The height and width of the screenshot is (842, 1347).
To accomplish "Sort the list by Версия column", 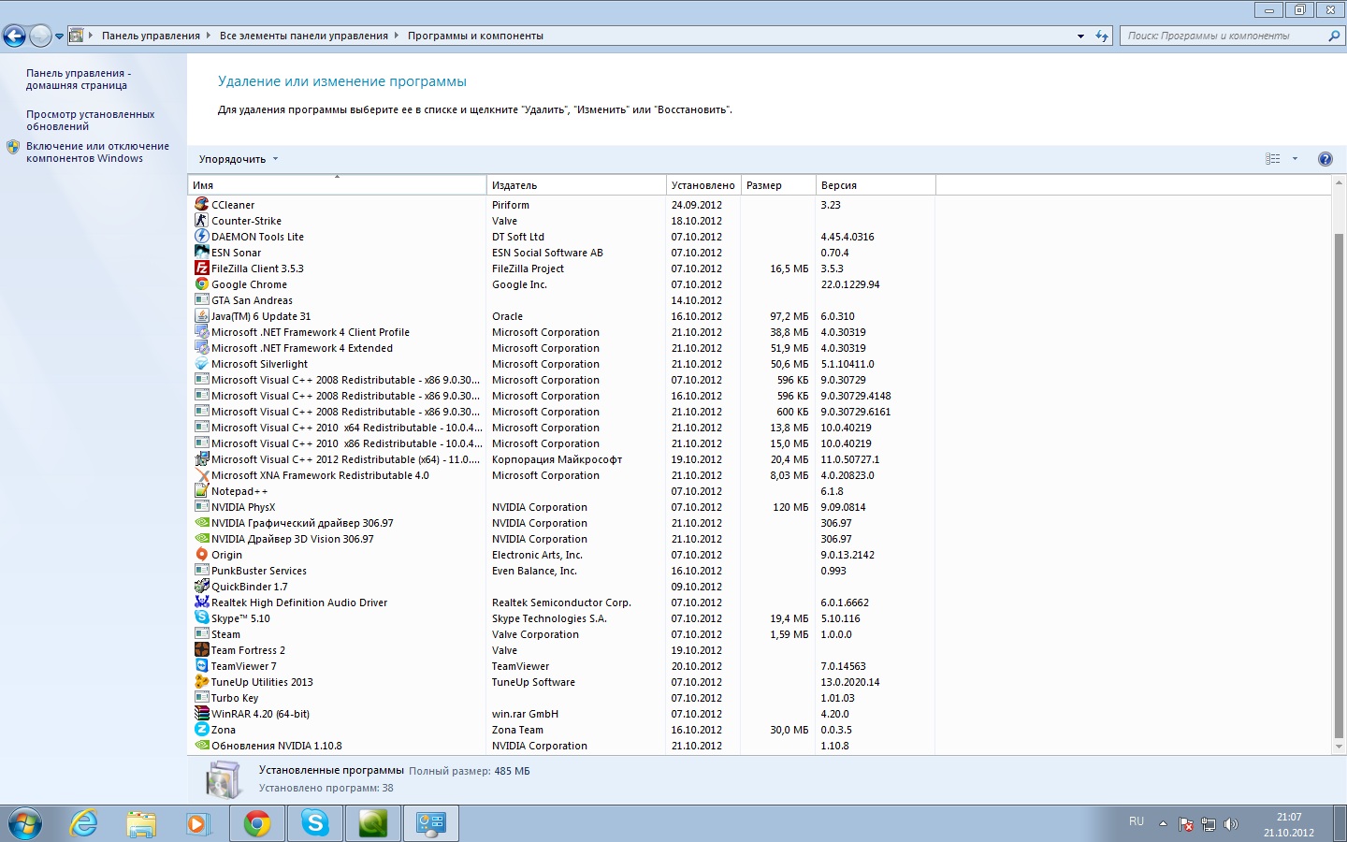I will pos(876,185).
